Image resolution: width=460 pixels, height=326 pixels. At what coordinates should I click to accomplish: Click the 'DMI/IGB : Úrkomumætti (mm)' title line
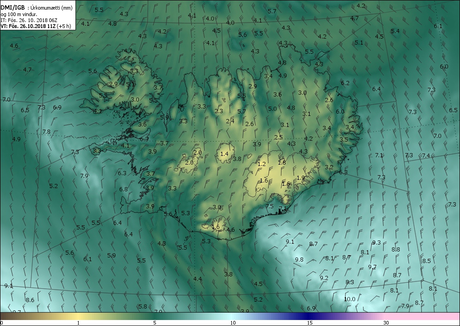pos(36,8)
